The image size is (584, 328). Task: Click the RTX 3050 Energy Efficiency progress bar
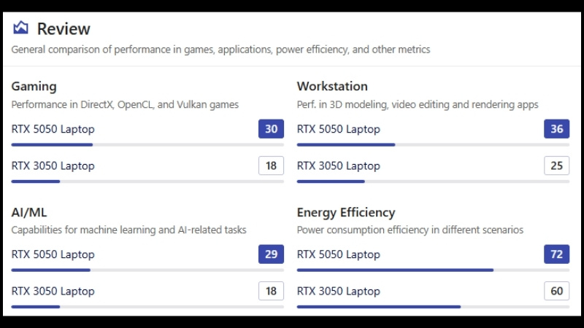tap(433, 307)
